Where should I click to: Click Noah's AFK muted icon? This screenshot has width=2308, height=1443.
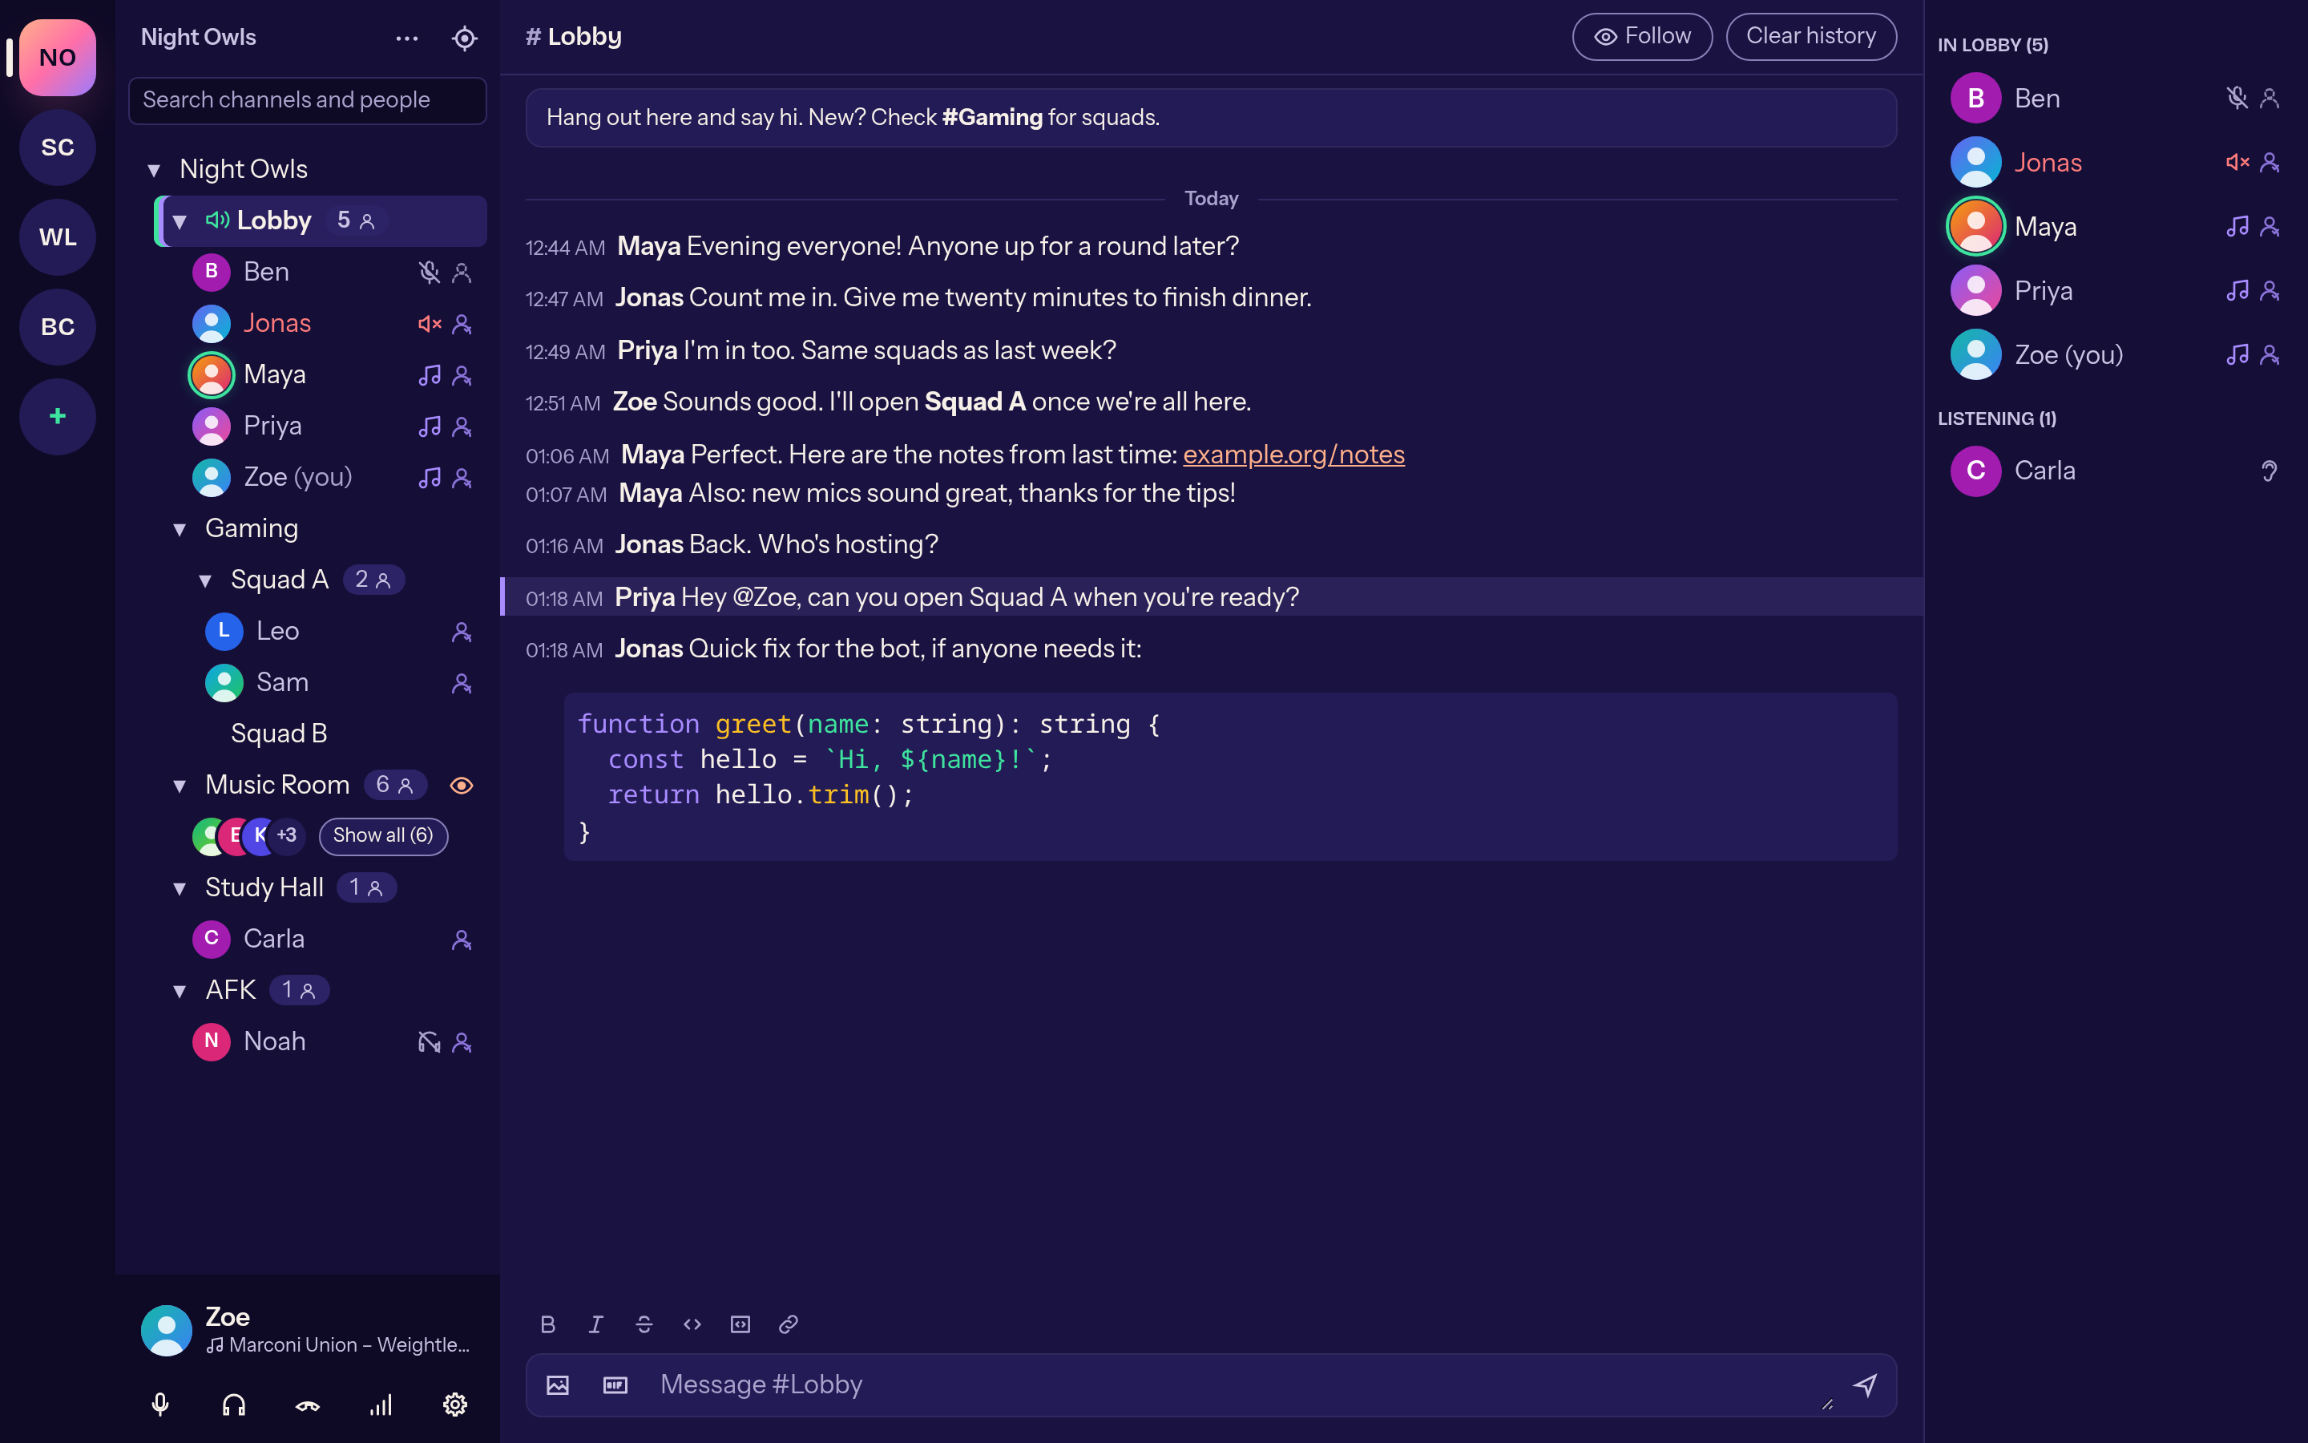click(x=430, y=1042)
